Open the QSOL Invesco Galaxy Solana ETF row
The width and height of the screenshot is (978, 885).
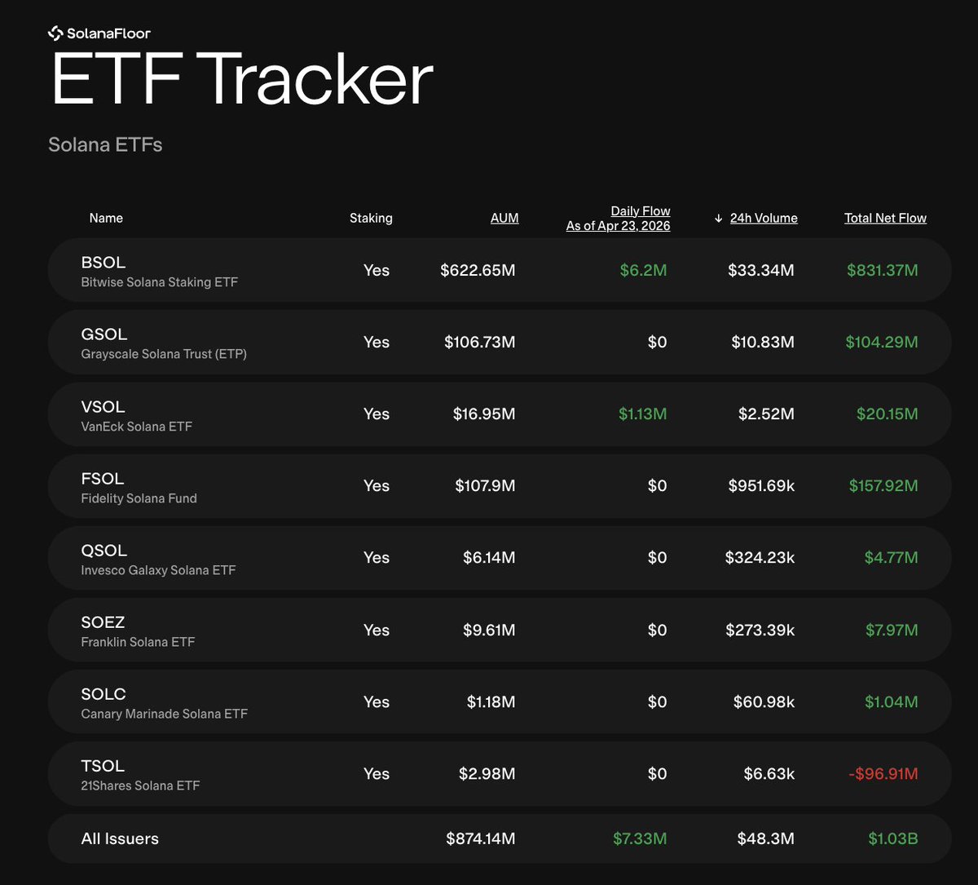158,559
